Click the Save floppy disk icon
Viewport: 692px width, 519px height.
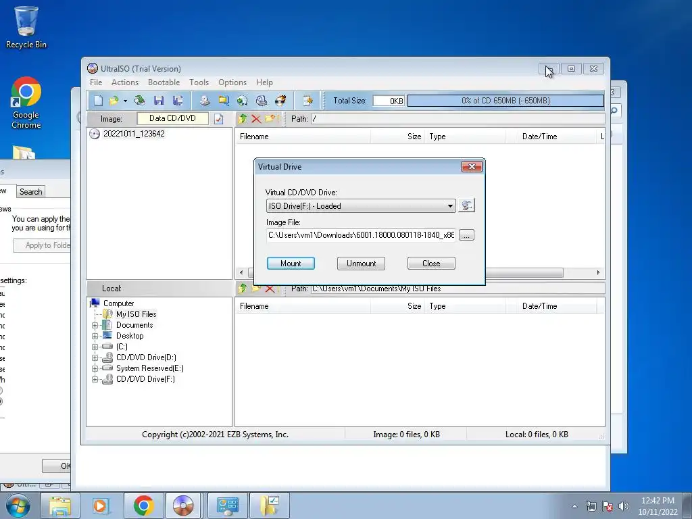tap(159, 101)
